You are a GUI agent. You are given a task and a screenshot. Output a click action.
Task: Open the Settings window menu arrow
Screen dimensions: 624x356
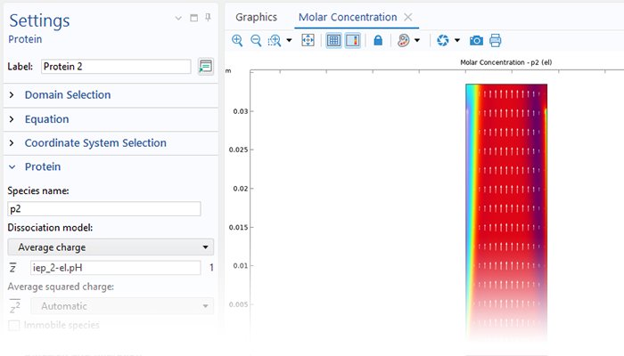tap(178, 18)
